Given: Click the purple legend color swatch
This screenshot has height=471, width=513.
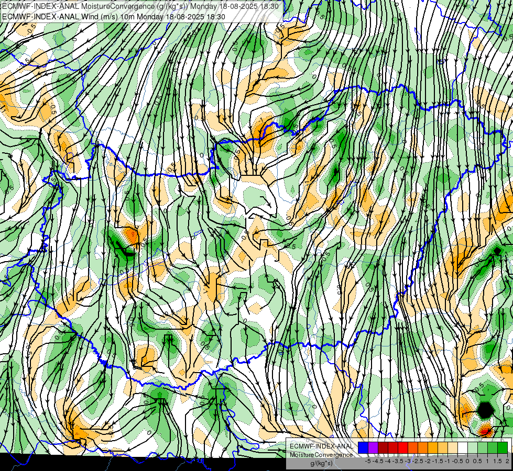Looking at the screenshot, I should click(x=373, y=447).
